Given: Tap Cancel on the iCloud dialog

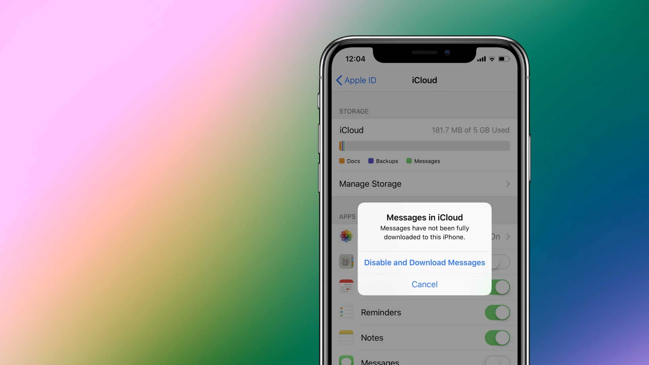Looking at the screenshot, I should point(424,284).
